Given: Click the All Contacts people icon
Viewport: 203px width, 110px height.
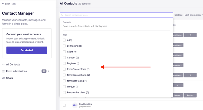Looking at the screenshot, I should pos(3,65).
